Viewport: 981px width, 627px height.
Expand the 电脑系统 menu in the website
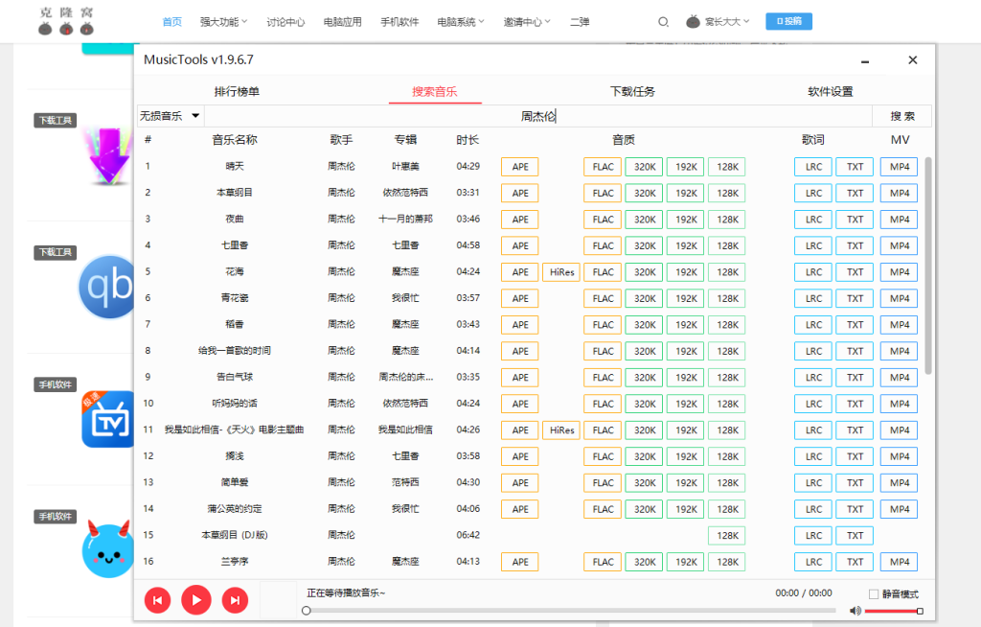[461, 22]
